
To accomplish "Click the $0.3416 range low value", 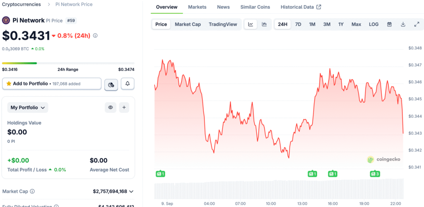I will (x=10, y=70).
